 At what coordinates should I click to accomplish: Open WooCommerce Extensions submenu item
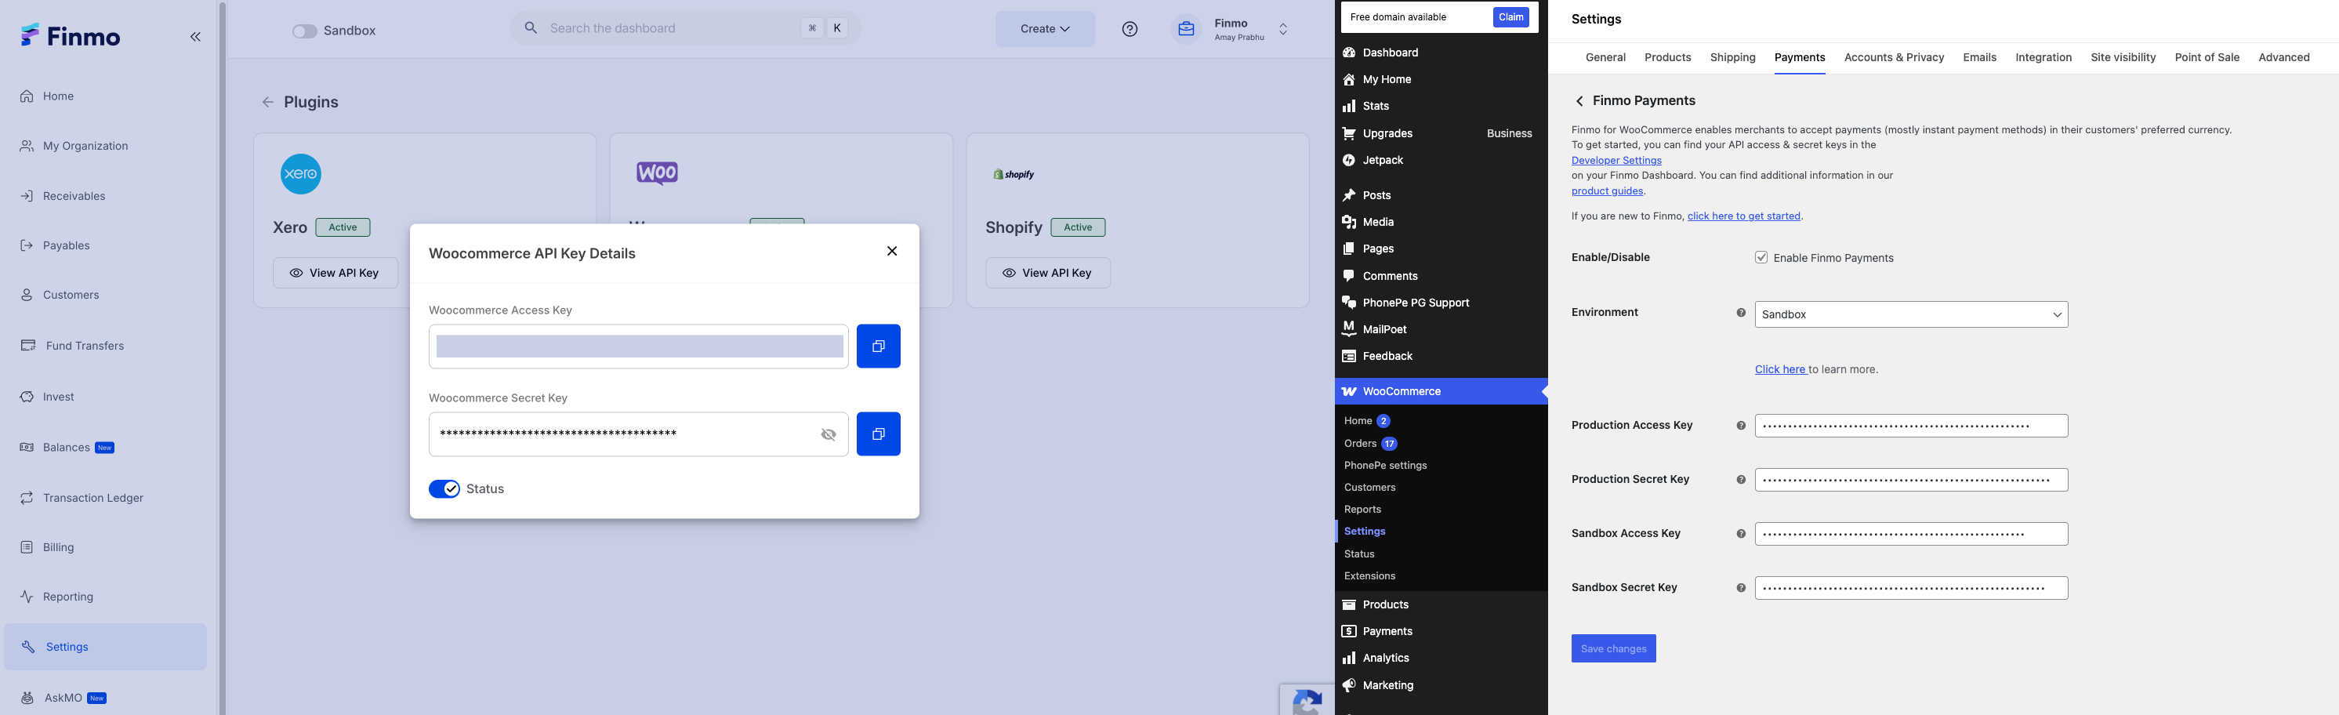[1369, 576]
